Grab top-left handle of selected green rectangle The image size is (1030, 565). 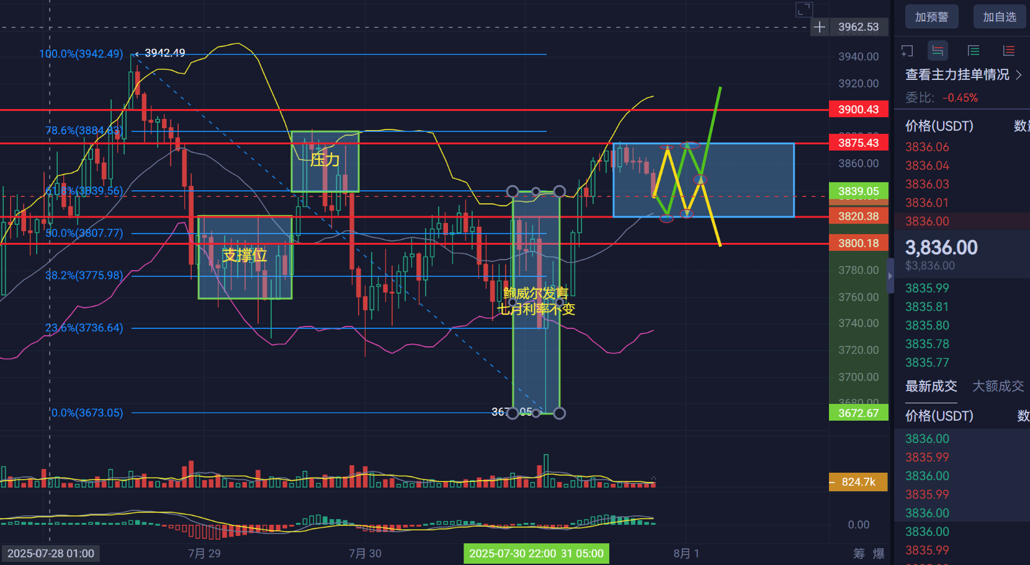[513, 191]
